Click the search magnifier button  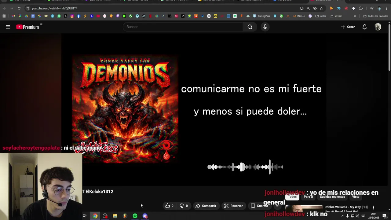point(250,27)
